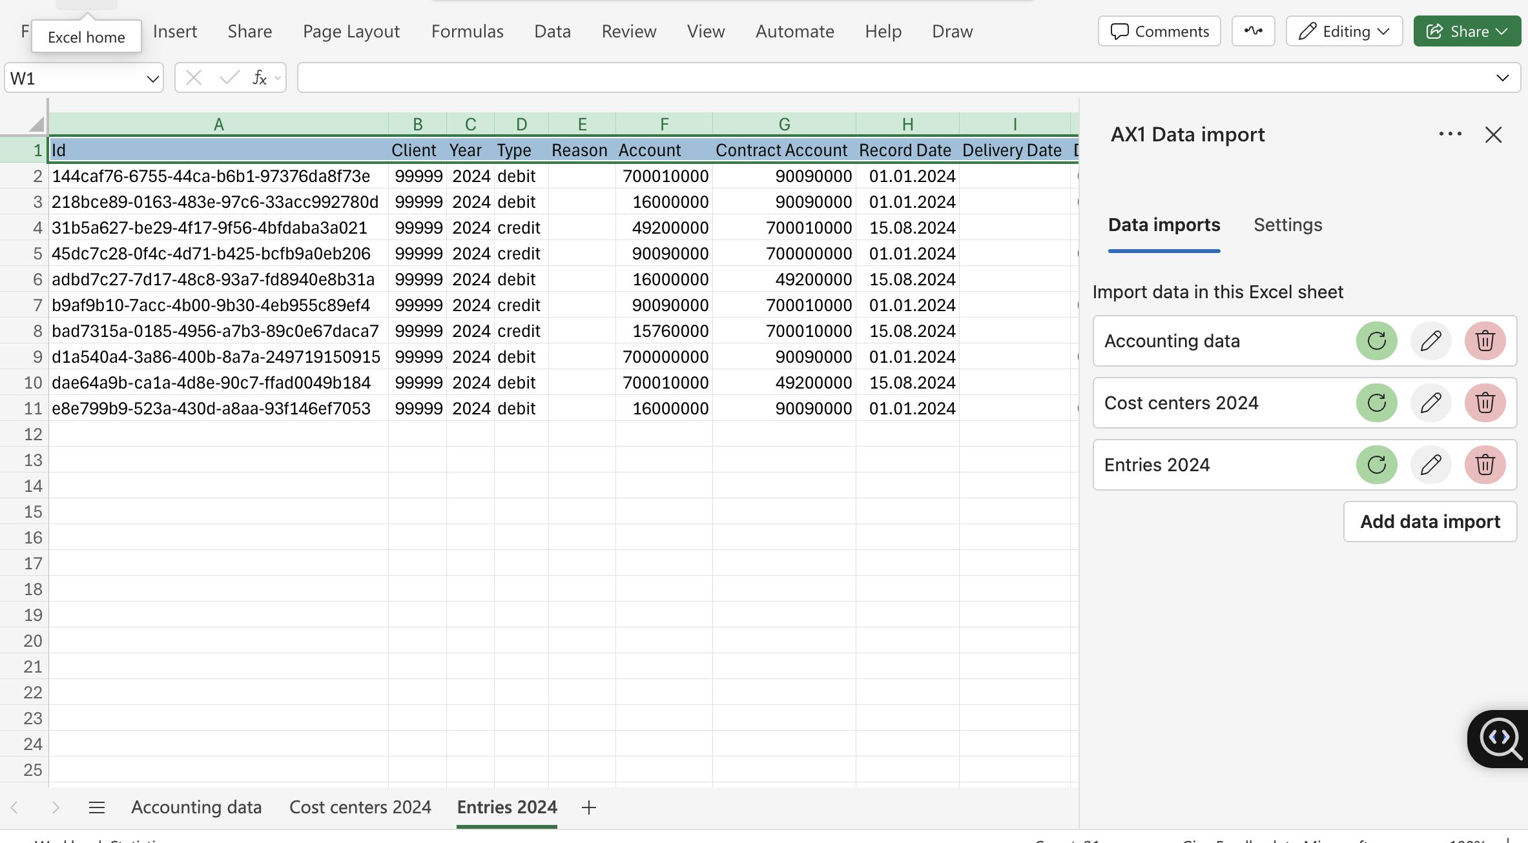Open AX1 pane more options menu
The height and width of the screenshot is (843, 1528).
click(x=1450, y=134)
